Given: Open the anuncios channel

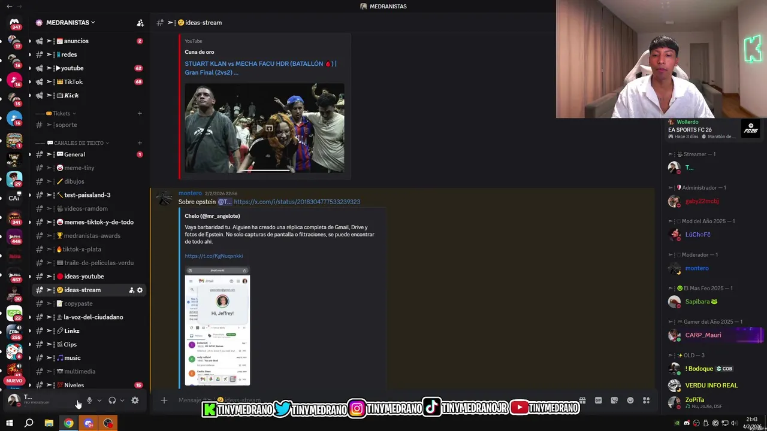Looking at the screenshot, I should (x=89, y=41).
